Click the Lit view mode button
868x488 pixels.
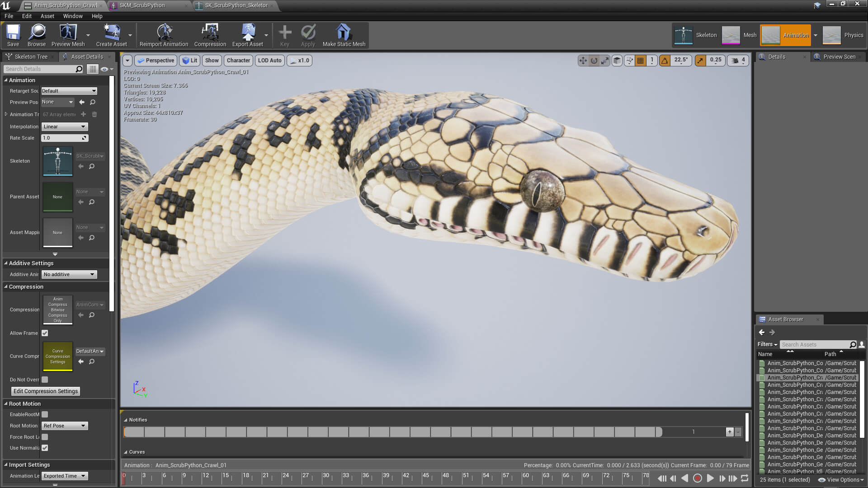click(x=190, y=61)
